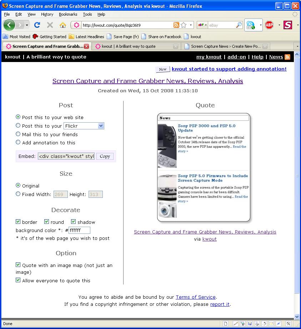Click the printer icon in status bar
301x329 pixels.
click(x=257, y=324)
